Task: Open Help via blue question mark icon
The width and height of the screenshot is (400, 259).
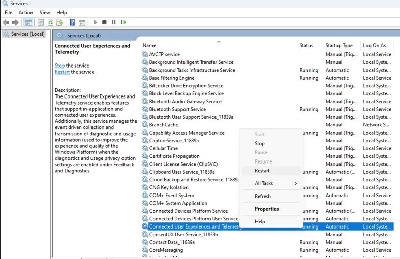Action: [x=73, y=22]
